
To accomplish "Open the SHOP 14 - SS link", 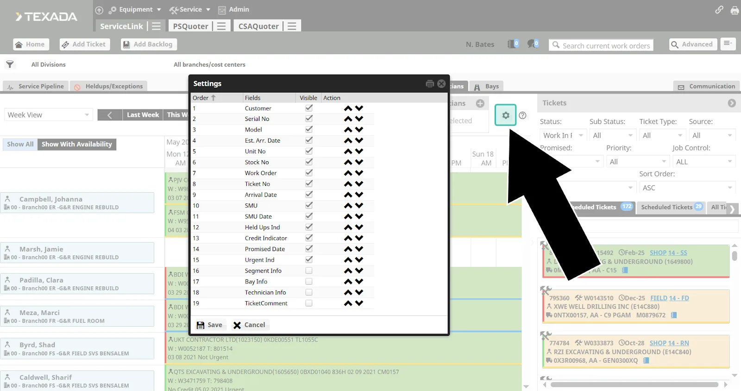I will tap(668, 253).
